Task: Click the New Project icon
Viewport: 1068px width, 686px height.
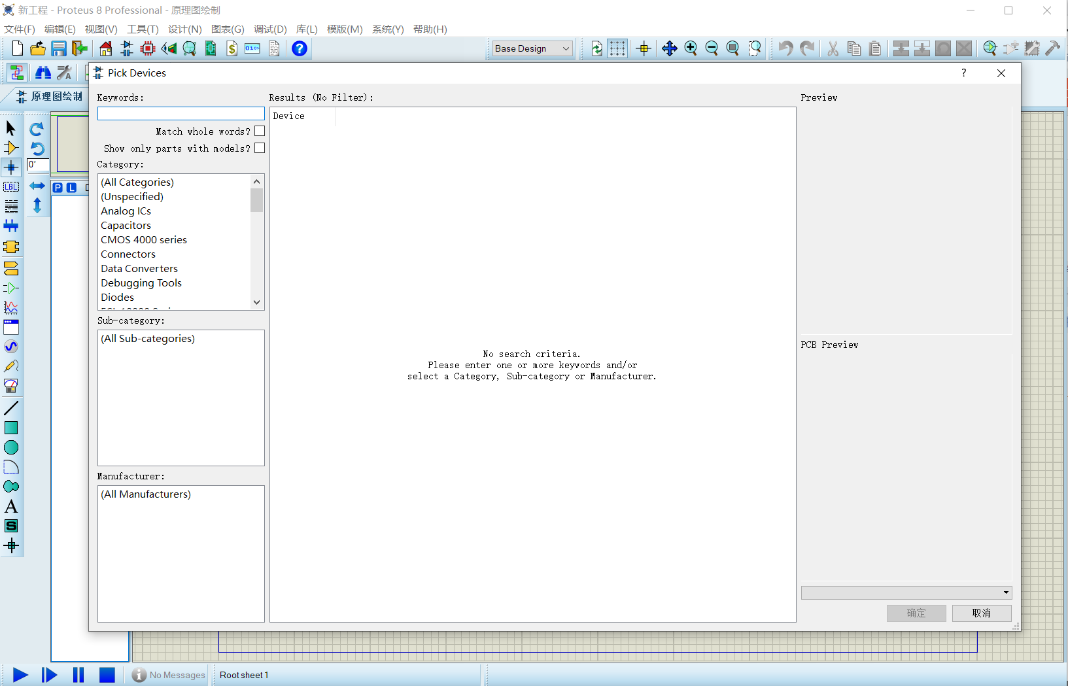Action: click(x=18, y=48)
